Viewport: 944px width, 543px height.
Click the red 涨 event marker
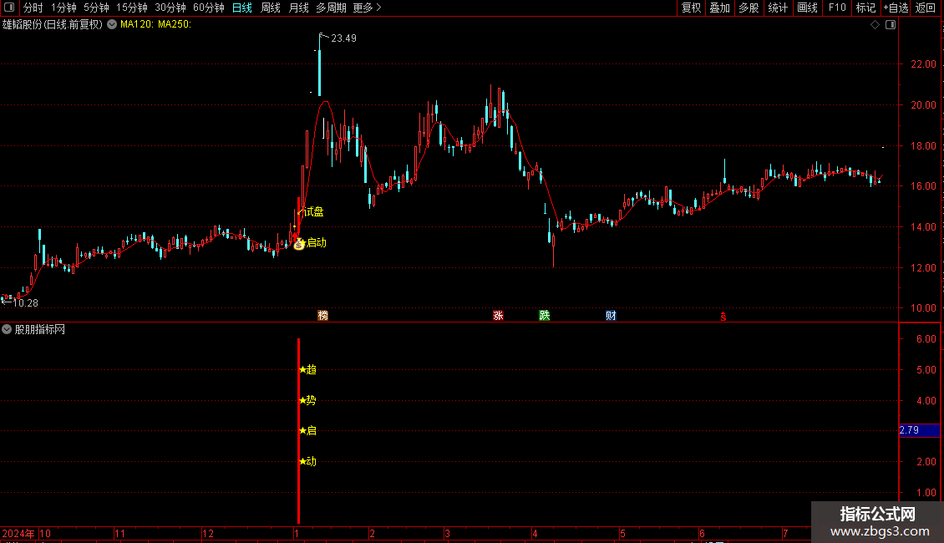498,316
